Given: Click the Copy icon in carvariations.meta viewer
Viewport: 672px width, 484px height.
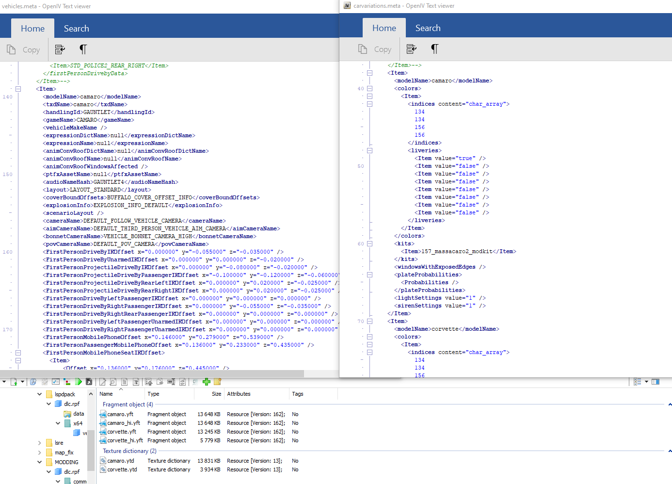Looking at the screenshot, I should click(363, 49).
